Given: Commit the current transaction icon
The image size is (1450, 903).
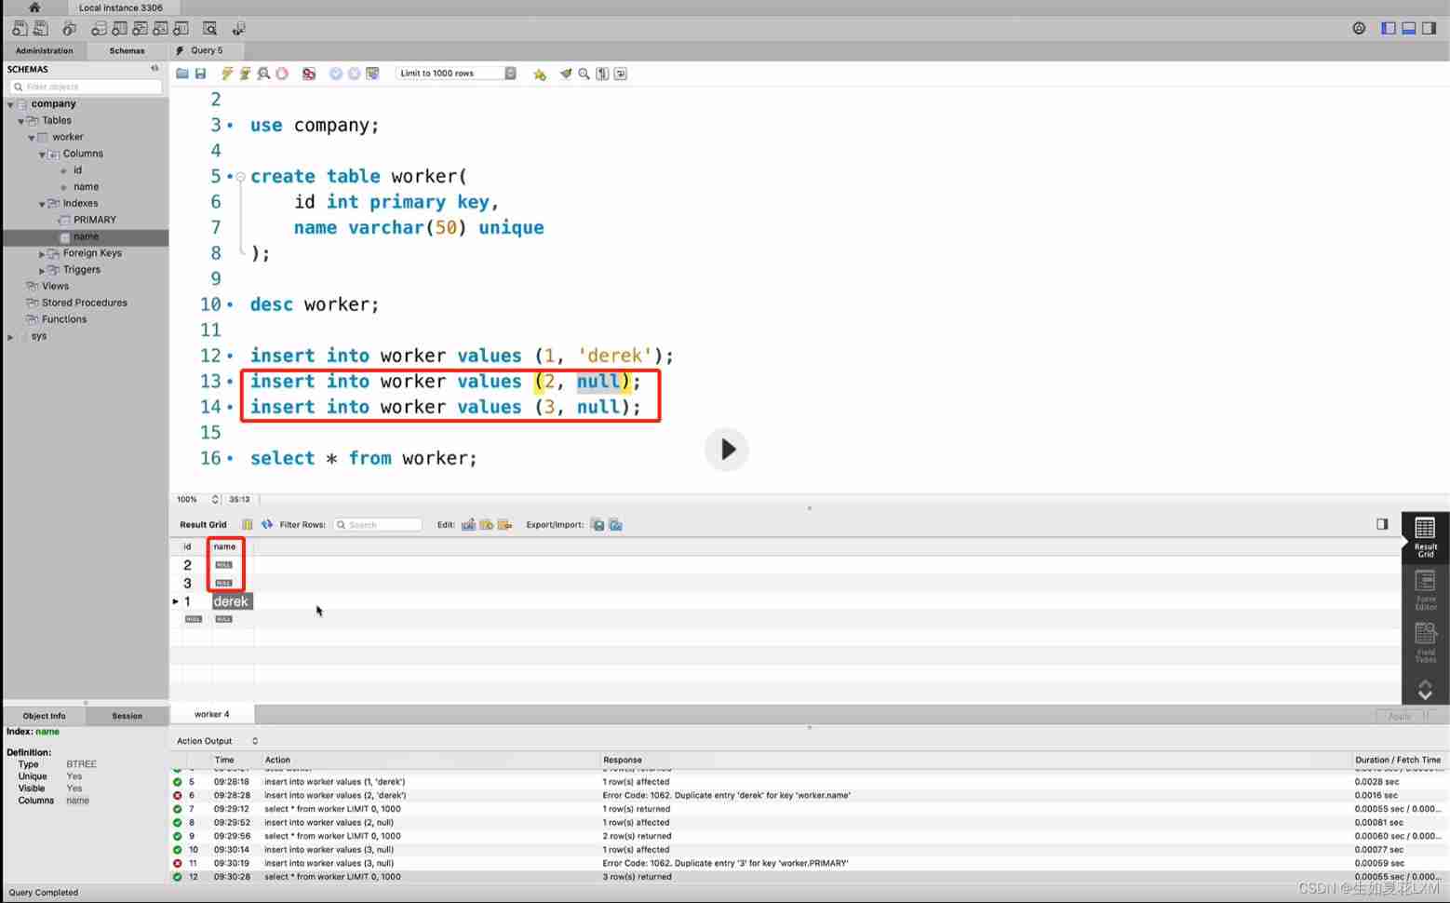Looking at the screenshot, I should 336,74.
